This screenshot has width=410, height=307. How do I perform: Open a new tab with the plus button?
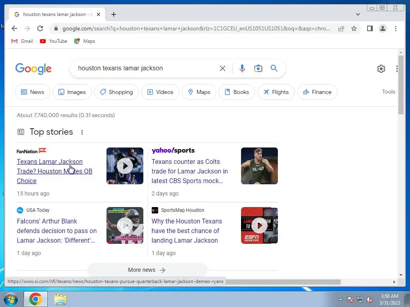[113, 14]
